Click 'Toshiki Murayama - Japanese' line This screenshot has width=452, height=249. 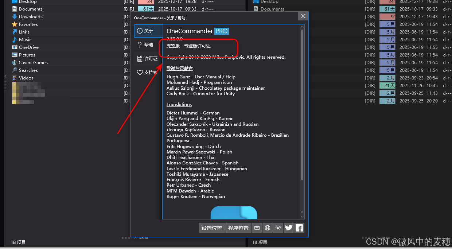tap(198, 174)
